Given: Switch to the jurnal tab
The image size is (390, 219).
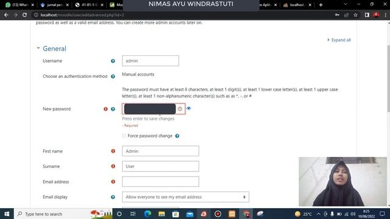Looking at the screenshot, I should pos(54,5).
